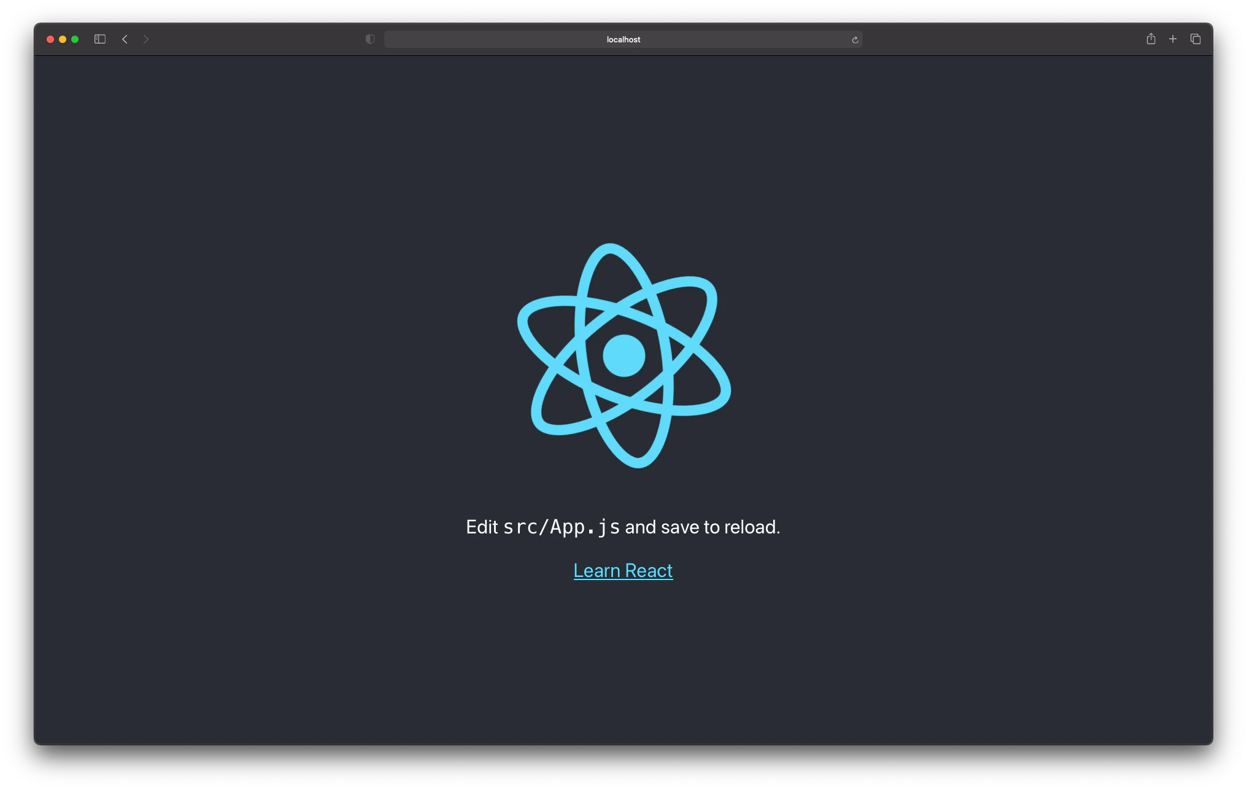Screen dimensions: 1247x790
Task: Click the yellow minimize traffic light
Action: (62, 39)
